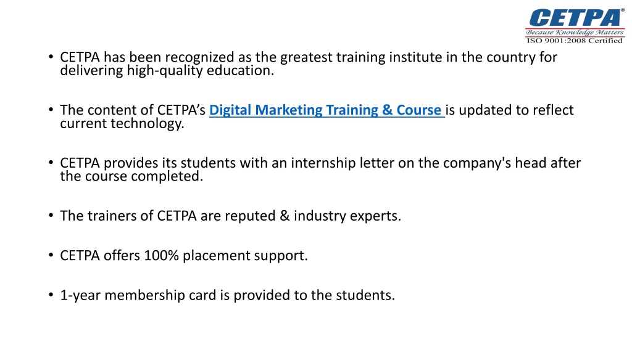Click the 'the course completed.' line
The width and height of the screenshot is (632, 355).
pos(131,176)
